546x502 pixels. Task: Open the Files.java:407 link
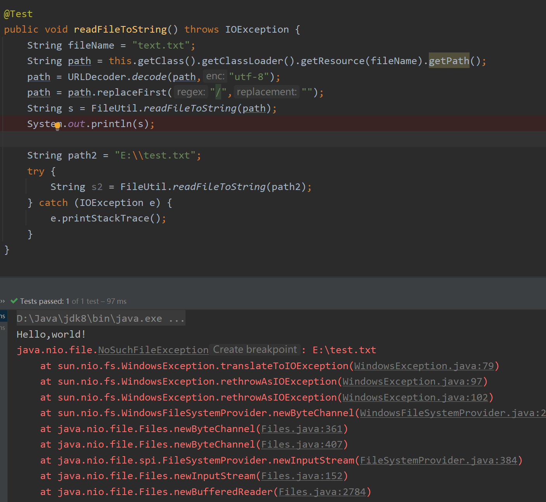click(x=302, y=444)
